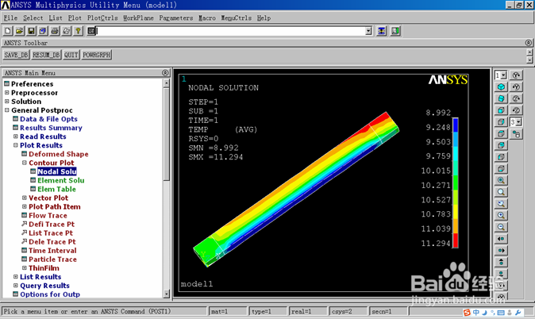Click the Zoom Out minus magnifier

click(501, 227)
